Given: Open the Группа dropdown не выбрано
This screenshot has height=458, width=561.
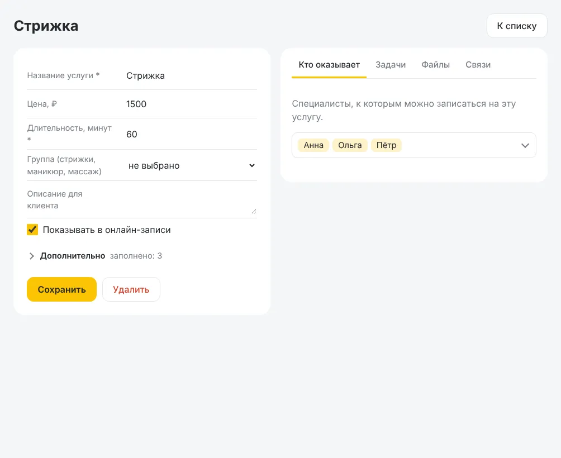Looking at the screenshot, I should pos(191,165).
